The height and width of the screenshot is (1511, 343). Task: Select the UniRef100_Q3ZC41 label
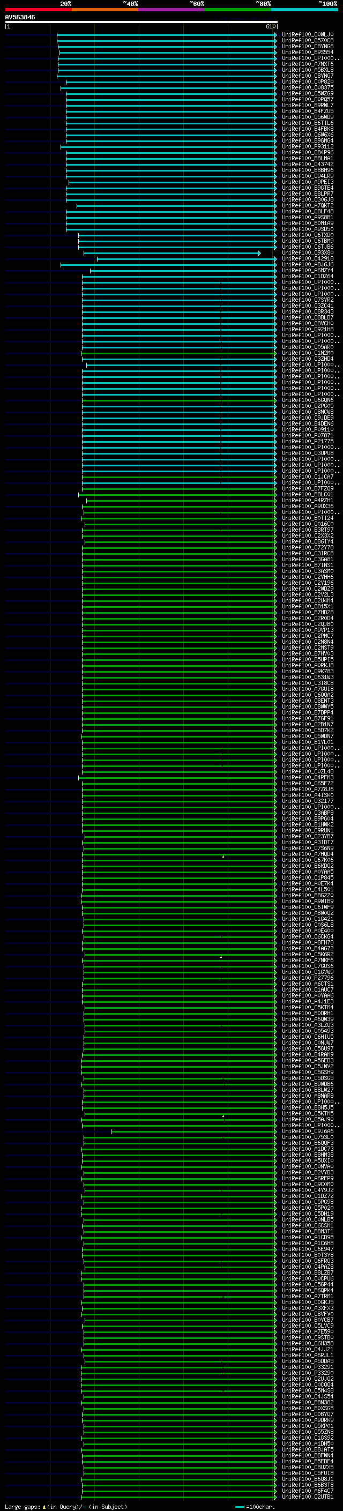[307, 306]
